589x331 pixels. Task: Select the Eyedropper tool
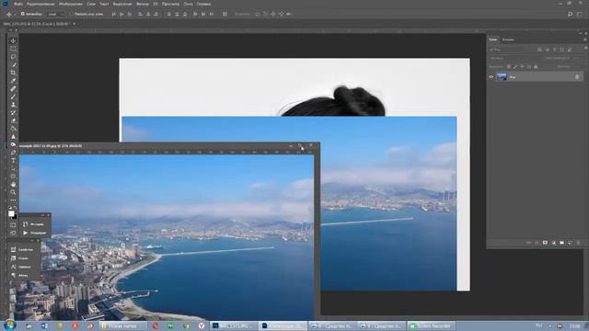tap(13, 81)
